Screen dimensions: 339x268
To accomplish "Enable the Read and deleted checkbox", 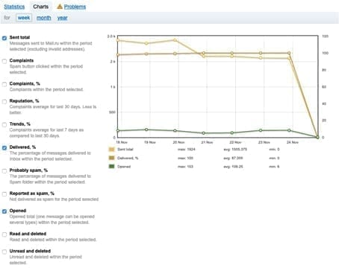I will [x=4, y=234].
